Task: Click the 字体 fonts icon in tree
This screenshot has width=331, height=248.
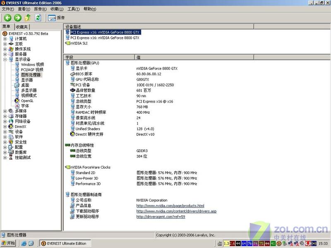Action: (17, 106)
